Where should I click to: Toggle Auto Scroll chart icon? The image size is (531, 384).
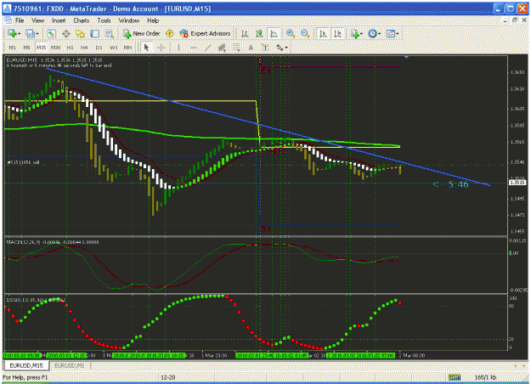click(x=323, y=33)
